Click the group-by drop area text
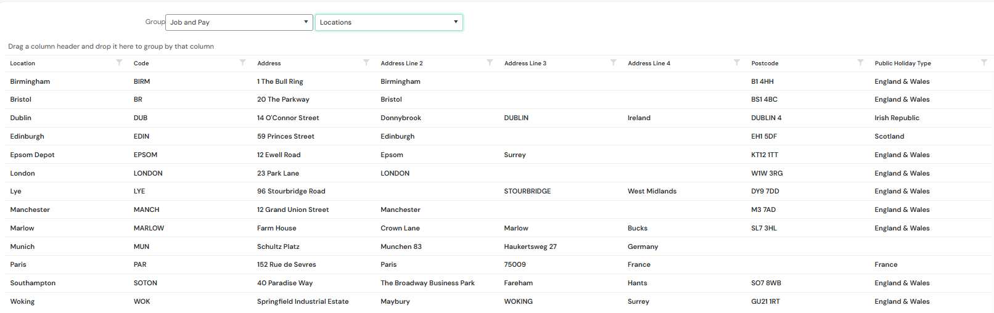This screenshot has width=994, height=313. 111,46
